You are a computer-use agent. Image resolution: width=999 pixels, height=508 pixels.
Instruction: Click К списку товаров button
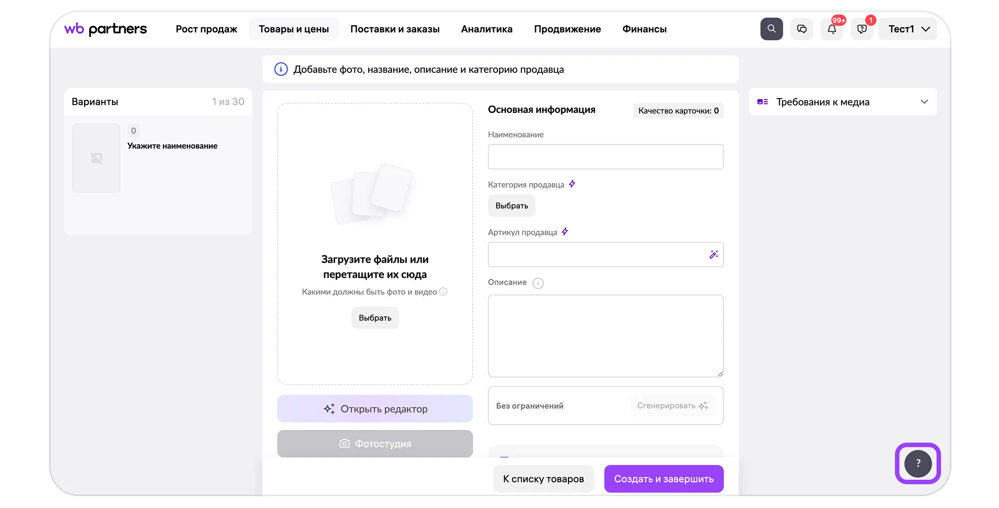click(543, 479)
